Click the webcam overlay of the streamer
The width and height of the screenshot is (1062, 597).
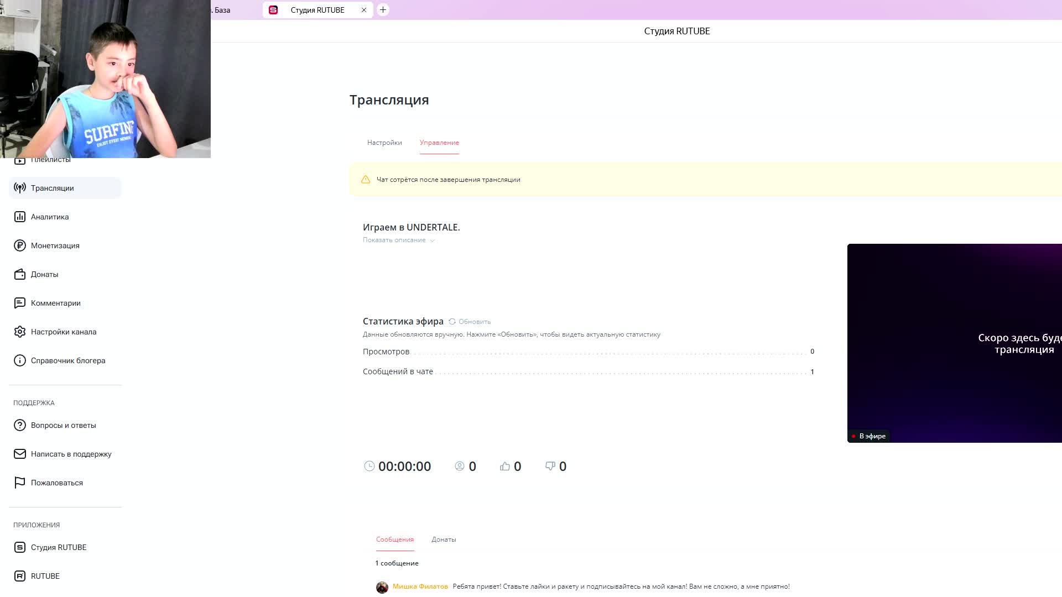[x=105, y=79]
